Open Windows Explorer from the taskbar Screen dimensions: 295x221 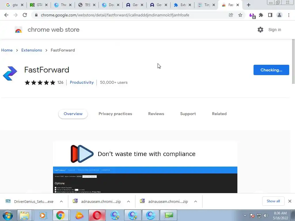pos(24,215)
